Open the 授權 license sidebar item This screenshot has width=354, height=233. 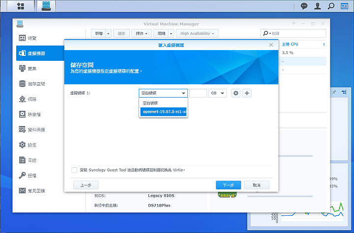(x=40, y=175)
